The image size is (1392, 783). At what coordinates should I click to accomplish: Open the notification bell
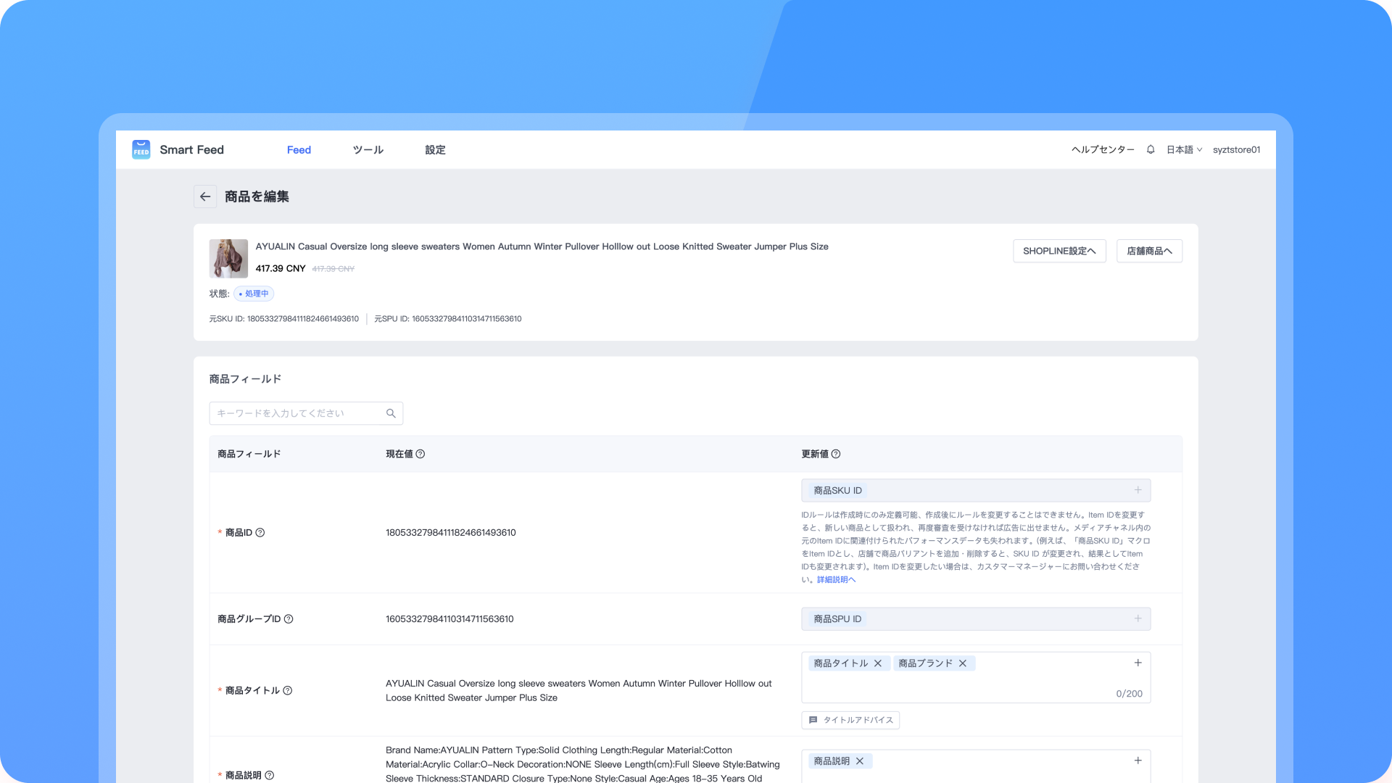click(1151, 149)
